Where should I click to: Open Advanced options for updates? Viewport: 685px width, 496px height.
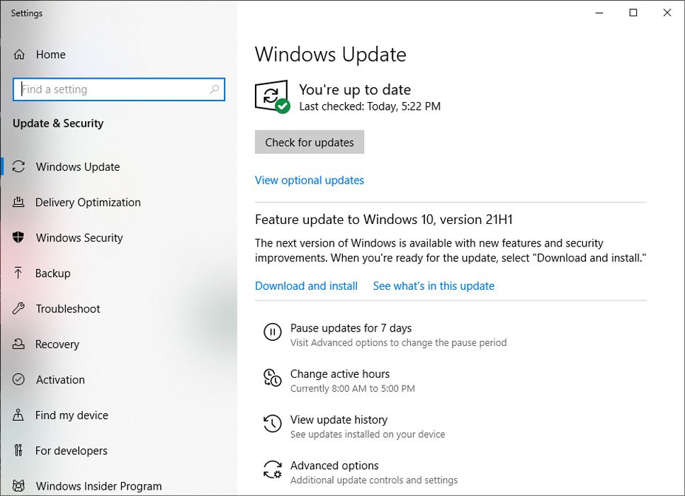click(x=334, y=466)
